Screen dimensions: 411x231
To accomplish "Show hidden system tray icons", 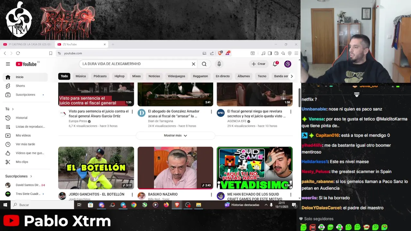I will [x=266, y=205].
